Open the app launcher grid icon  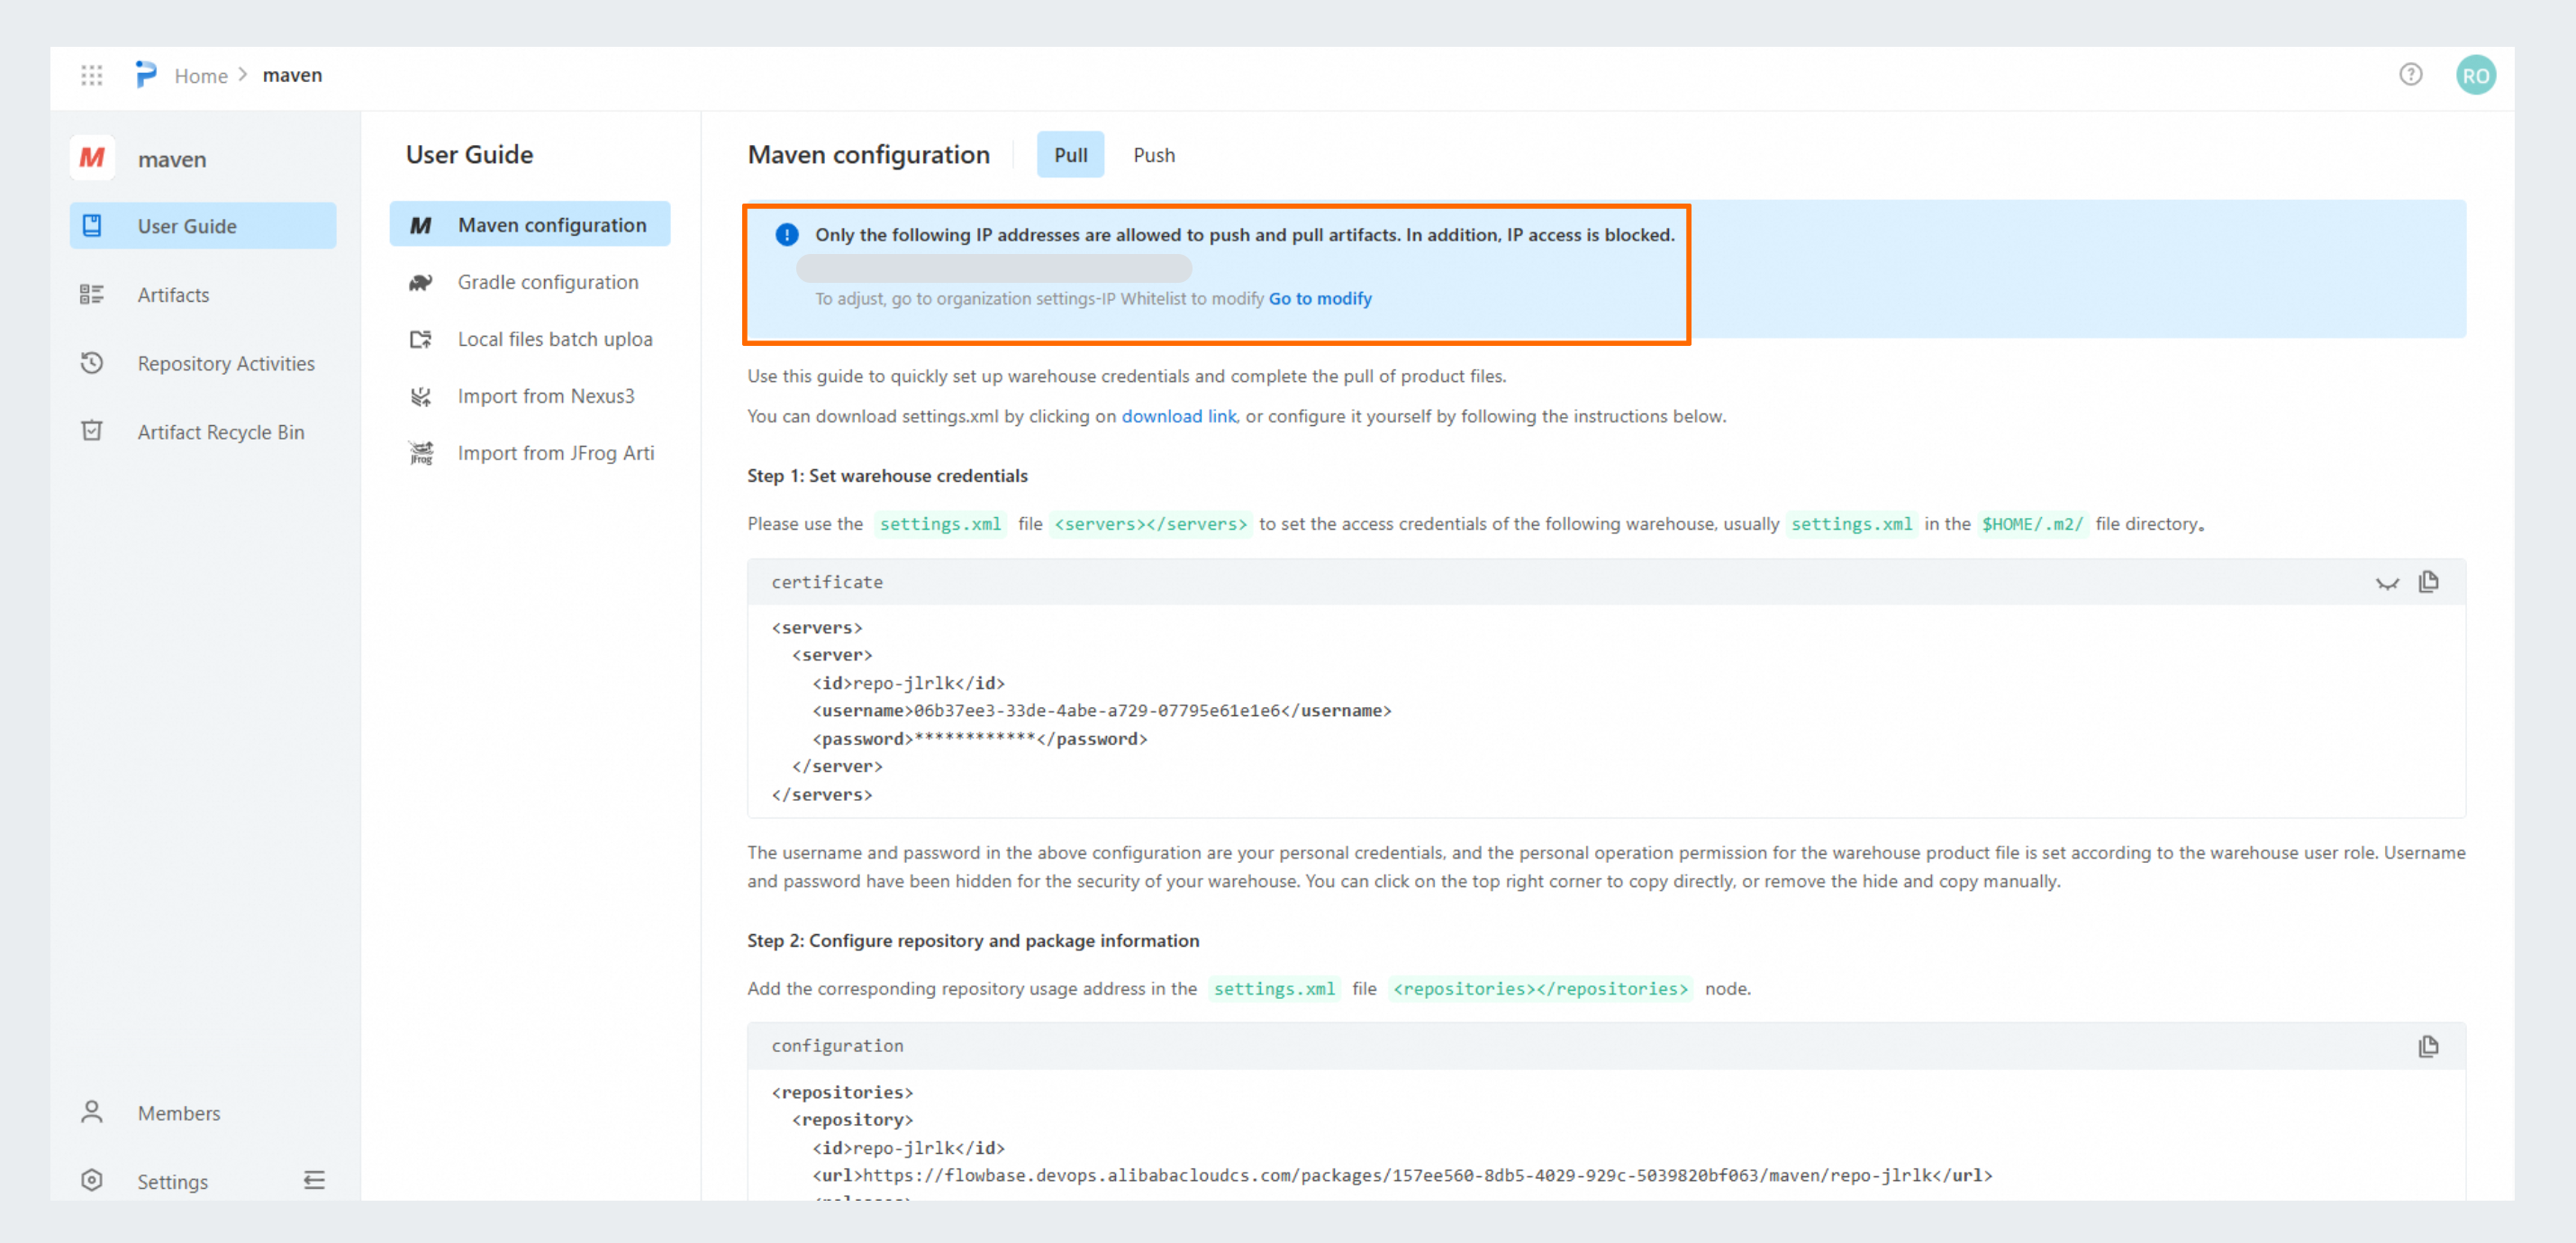(91, 75)
